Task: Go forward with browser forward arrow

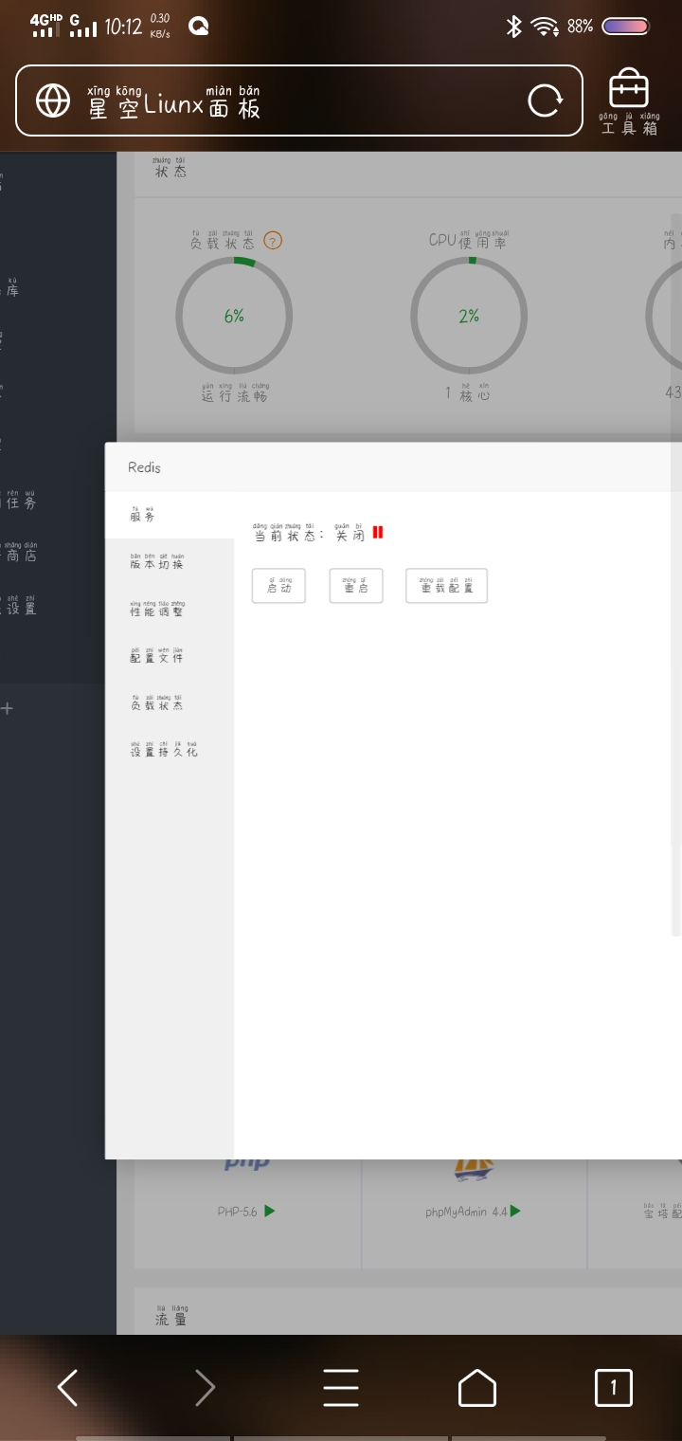Action: (205, 1388)
